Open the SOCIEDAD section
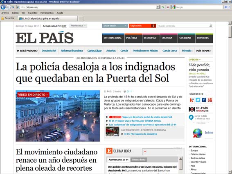This screenshot has width=232, height=174. coord(187,38)
